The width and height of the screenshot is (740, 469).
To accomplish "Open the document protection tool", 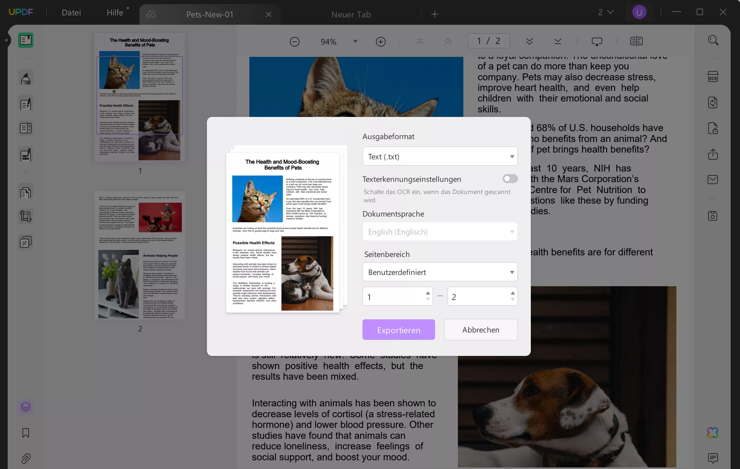I will click(713, 128).
